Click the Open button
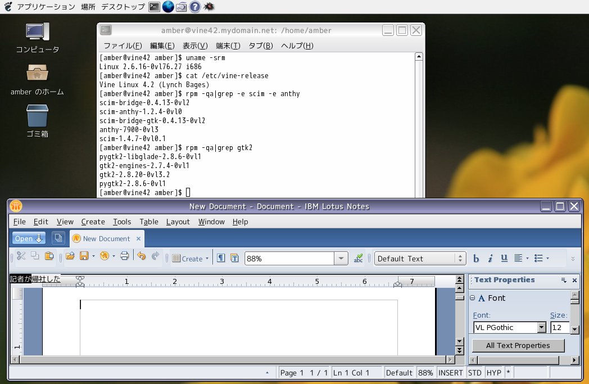589x384 pixels. click(x=29, y=238)
